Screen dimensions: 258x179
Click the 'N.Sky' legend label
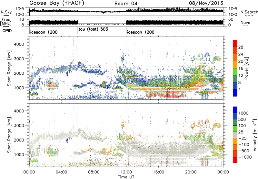pyautogui.click(x=6, y=12)
